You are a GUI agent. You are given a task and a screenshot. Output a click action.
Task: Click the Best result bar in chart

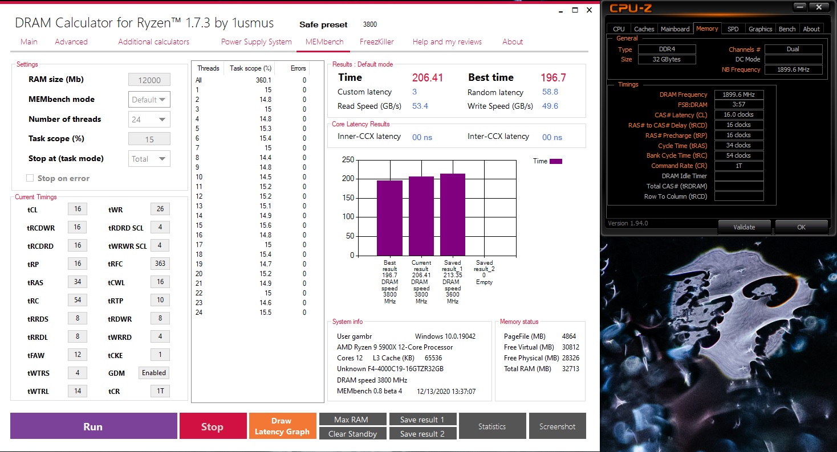pyautogui.click(x=389, y=218)
